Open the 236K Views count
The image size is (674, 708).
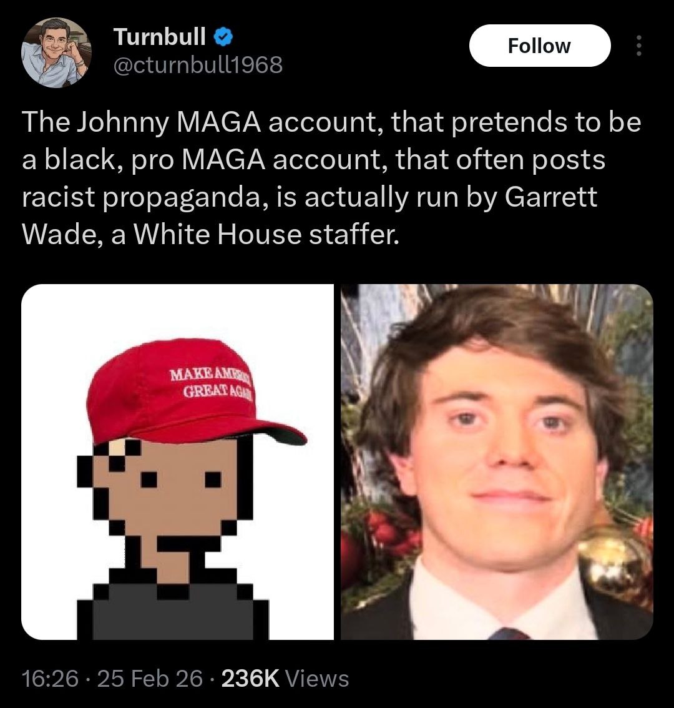[x=285, y=679]
